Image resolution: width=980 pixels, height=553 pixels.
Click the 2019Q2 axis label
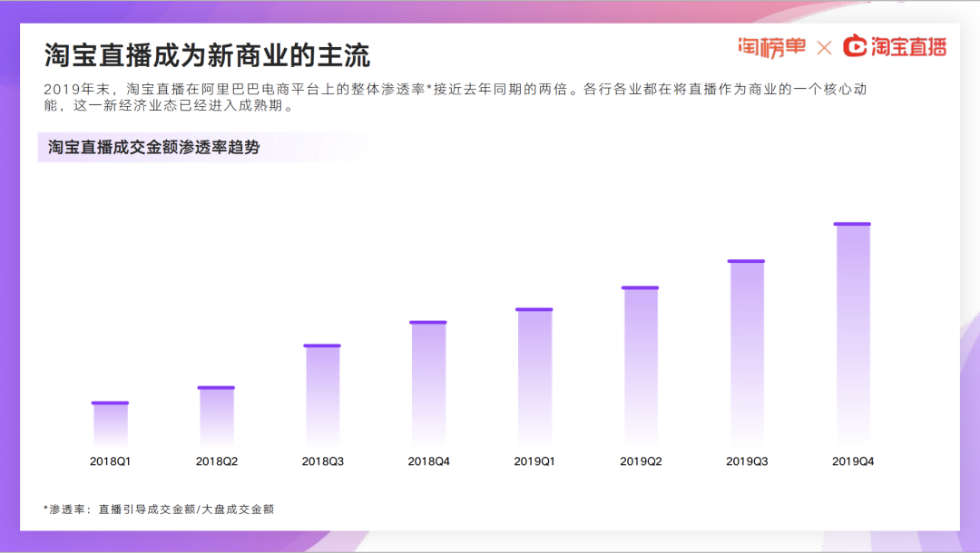click(641, 461)
